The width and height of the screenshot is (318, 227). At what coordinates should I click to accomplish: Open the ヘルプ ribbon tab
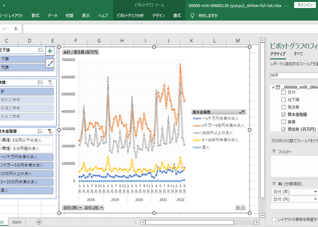pos(103,15)
